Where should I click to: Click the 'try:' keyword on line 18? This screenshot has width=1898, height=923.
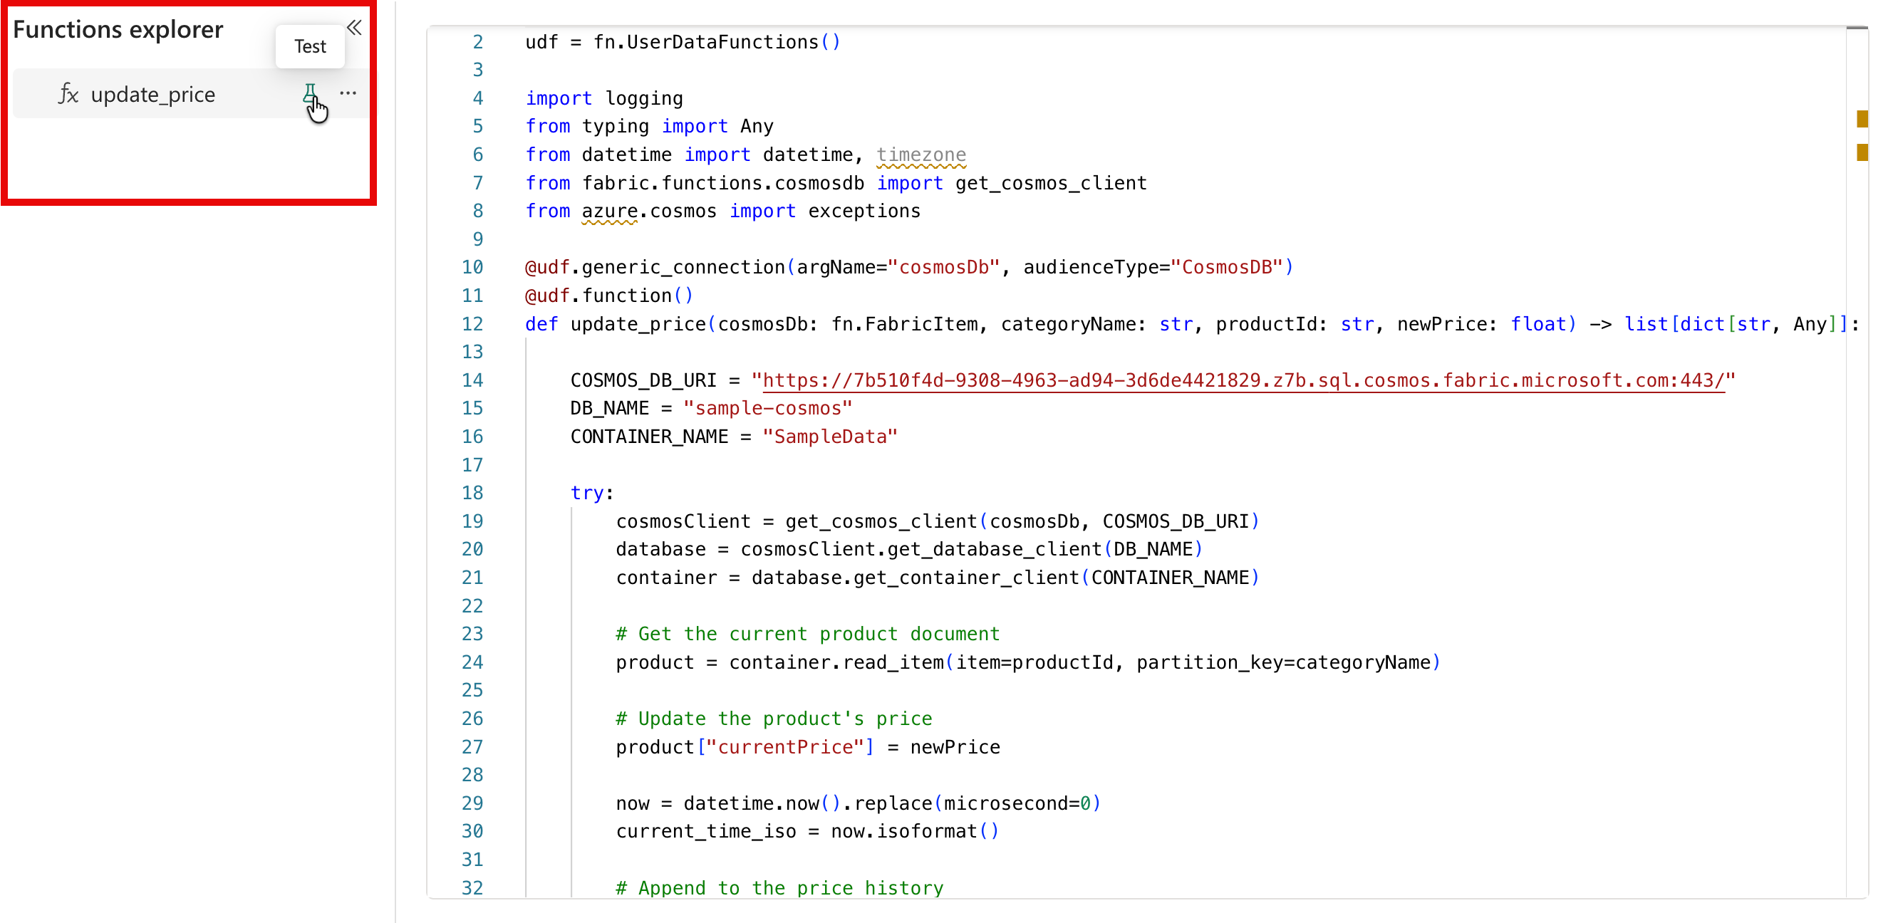pyautogui.click(x=591, y=493)
